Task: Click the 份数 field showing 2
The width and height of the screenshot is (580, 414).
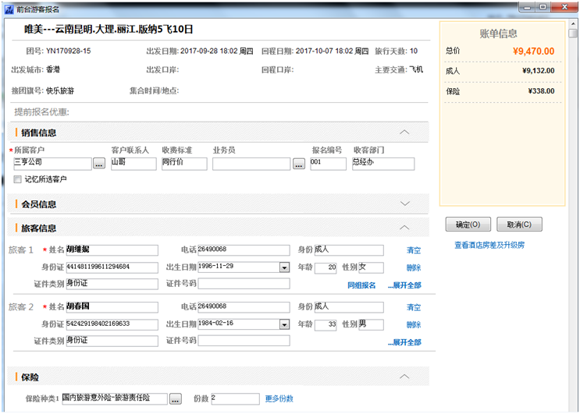Action: click(x=235, y=399)
